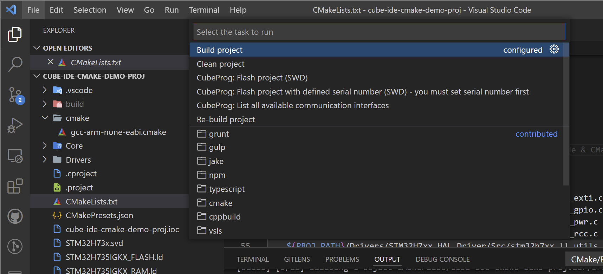Click the cppbuild folder icon in task list
This screenshot has width=603, height=274.
point(202,216)
